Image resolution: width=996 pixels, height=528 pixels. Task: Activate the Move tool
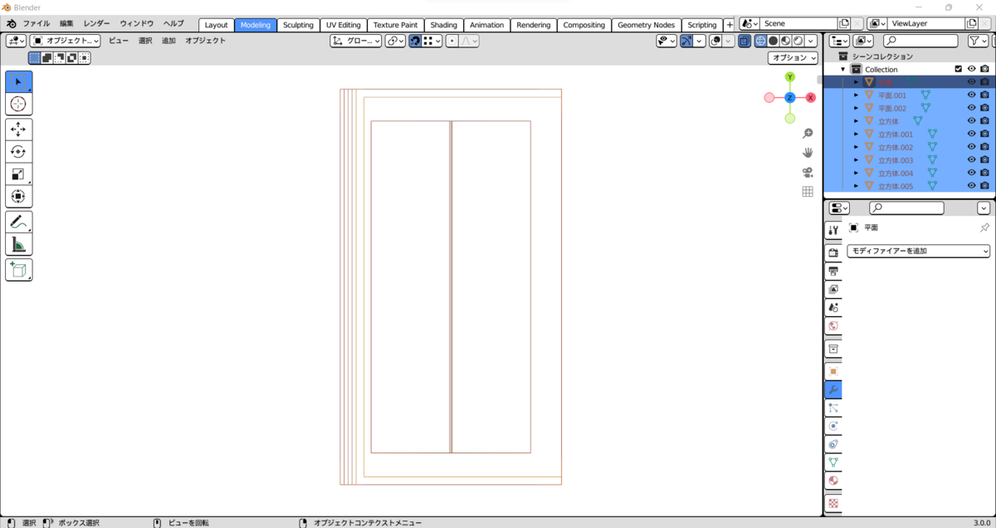(x=18, y=130)
